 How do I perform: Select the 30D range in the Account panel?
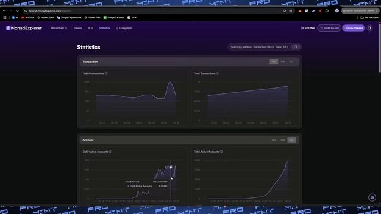tap(283, 140)
